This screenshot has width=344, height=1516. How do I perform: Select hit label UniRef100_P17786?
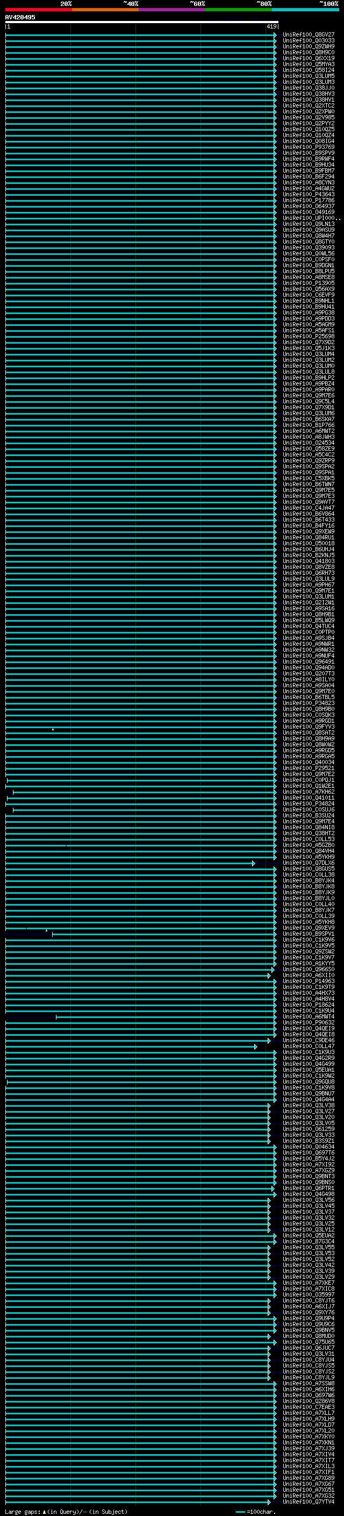pos(309,200)
